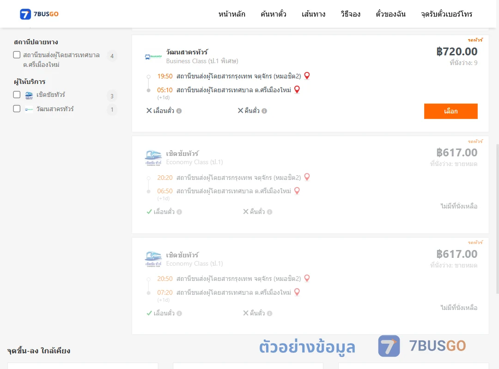Open the 7BUSGO logo in the header
The width and height of the screenshot is (499, 369).
[39, 14]
